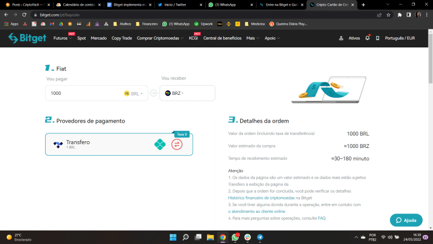
Task: Open WhatsApp from the taskbar
Action: pyautogui.click(x=235, y=237)
